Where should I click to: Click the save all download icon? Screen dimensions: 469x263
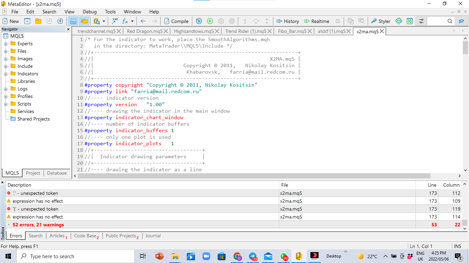point(60,21)
